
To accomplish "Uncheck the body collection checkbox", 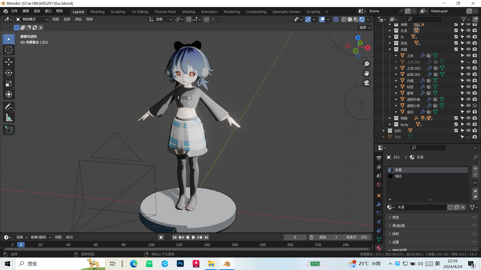I will [x=456, y=124].
